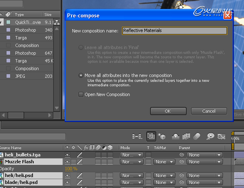The image size is (244, 188).
Task: Click the Motion Blur column header icon
Action: 98,147
